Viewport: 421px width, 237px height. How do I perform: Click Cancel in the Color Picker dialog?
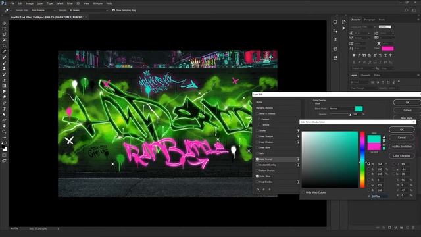pos(402,138)
